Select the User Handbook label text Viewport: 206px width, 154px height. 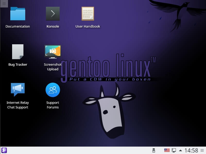88,27
